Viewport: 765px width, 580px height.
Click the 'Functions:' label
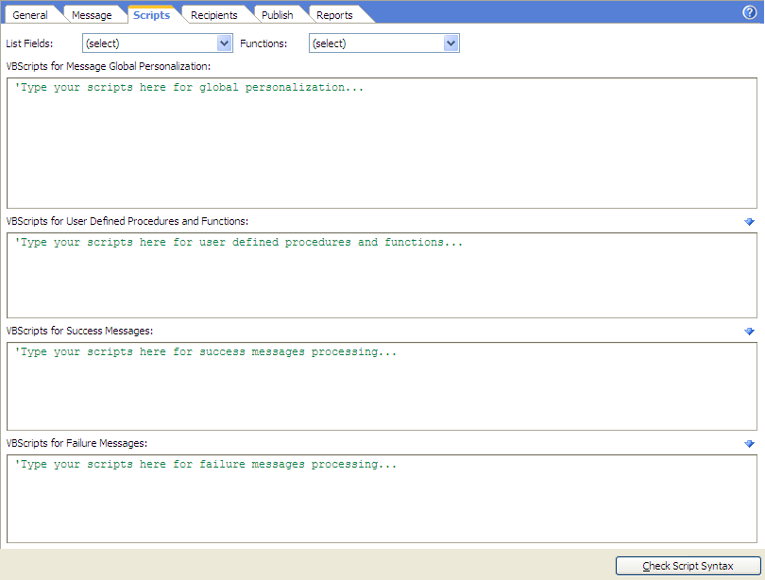[263, 43]
